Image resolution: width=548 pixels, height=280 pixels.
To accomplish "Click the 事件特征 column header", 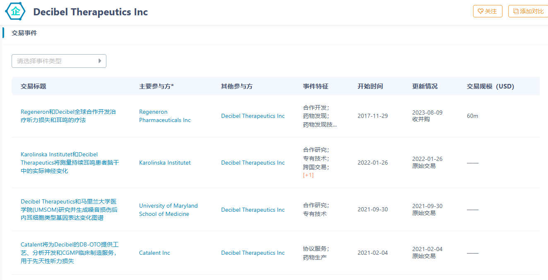I will (x=316, y=86).
